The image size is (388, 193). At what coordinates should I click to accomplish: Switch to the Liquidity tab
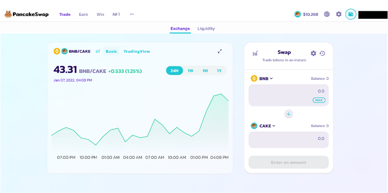click(206, 29)
